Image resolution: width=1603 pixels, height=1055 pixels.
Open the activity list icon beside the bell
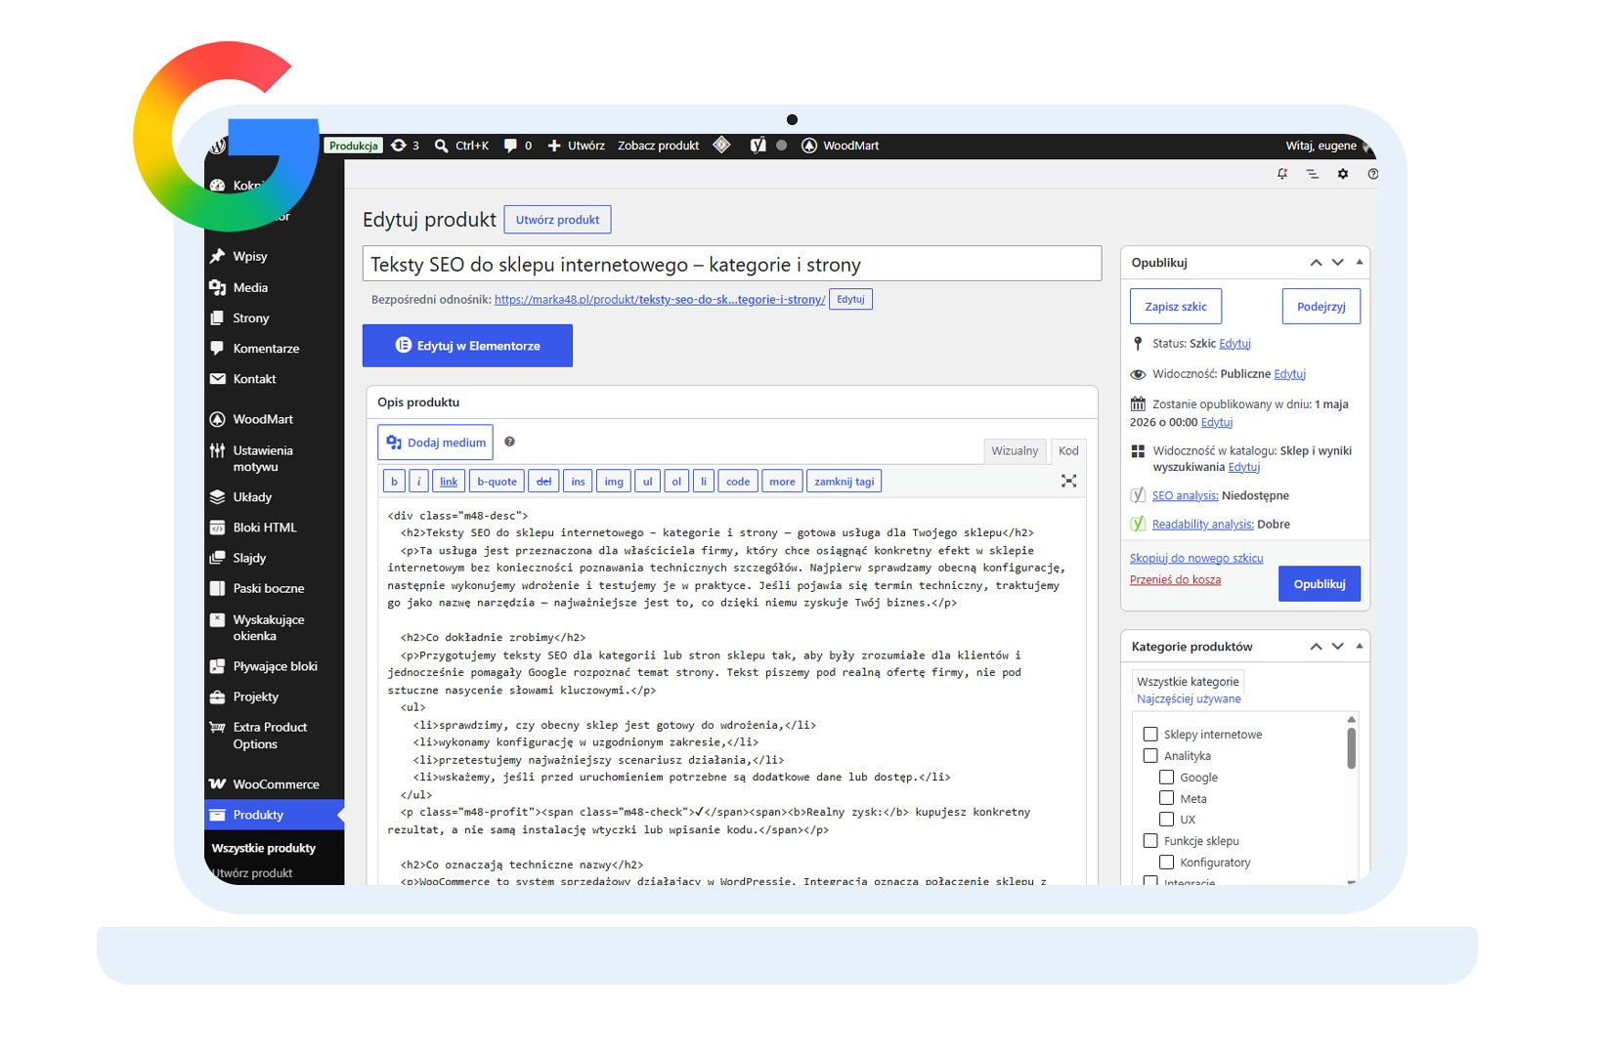pos(1313,174)
